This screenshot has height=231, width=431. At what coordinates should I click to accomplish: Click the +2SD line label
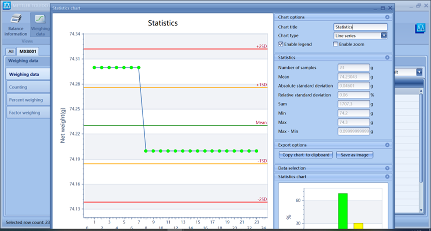click(x=261, y=46)
